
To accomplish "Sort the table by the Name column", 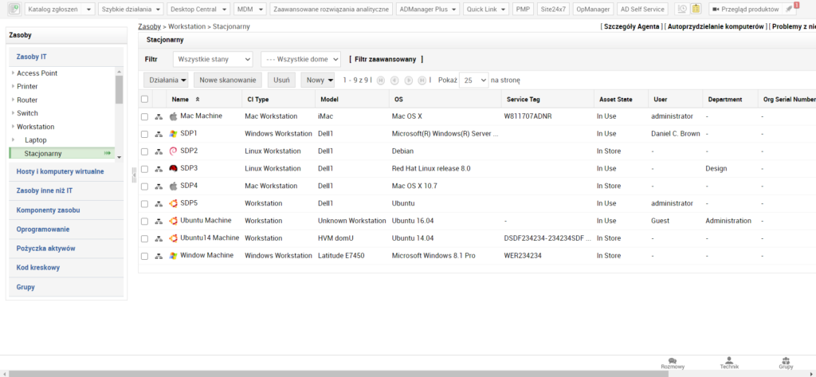I will (x=180, y=100).
